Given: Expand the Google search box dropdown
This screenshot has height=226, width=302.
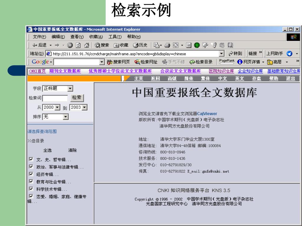Looking at the screenshot, I should click(102, 62).
